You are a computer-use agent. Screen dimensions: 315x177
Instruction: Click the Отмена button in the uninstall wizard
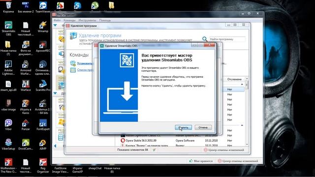(203, 127)
